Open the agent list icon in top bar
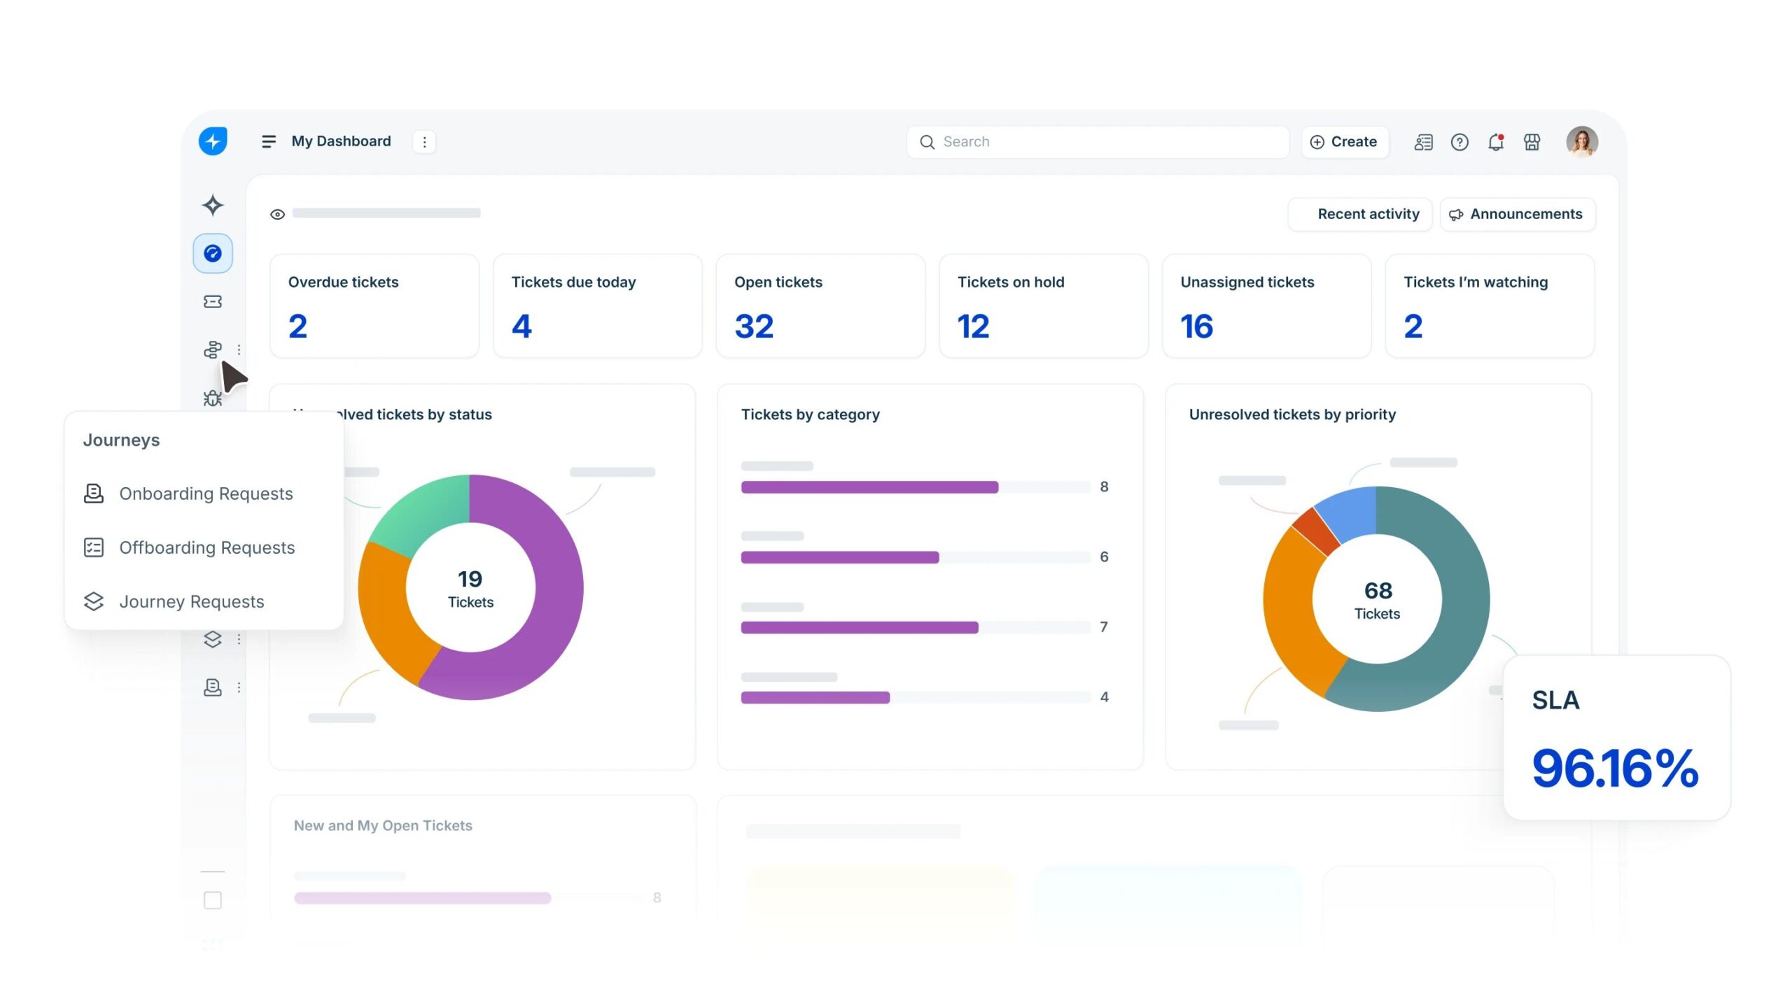This screenshot has width=1792, height=1008. [x=1423, y=142]
